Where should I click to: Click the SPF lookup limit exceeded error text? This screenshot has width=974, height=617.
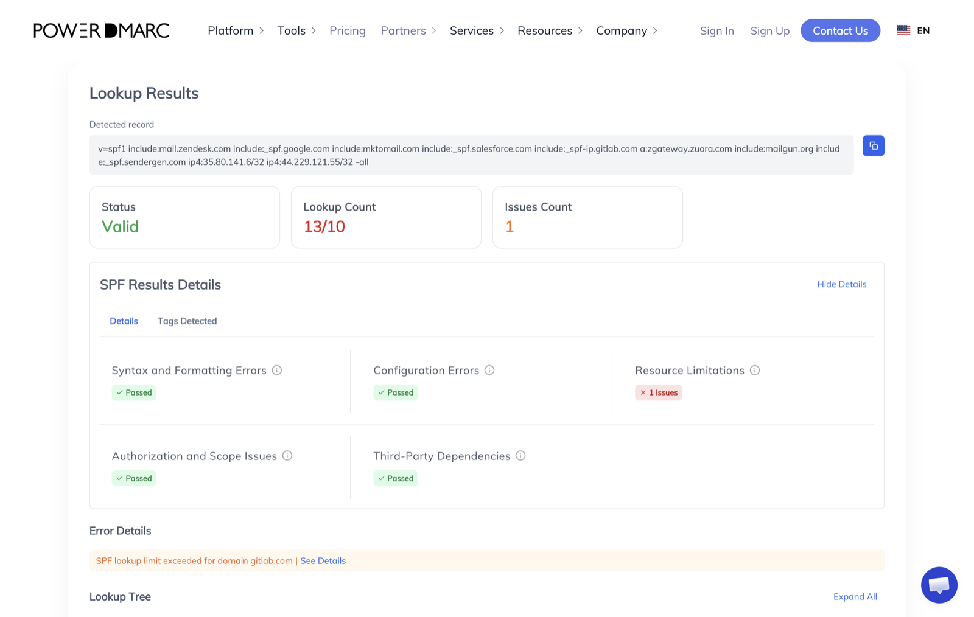point(194,561)
